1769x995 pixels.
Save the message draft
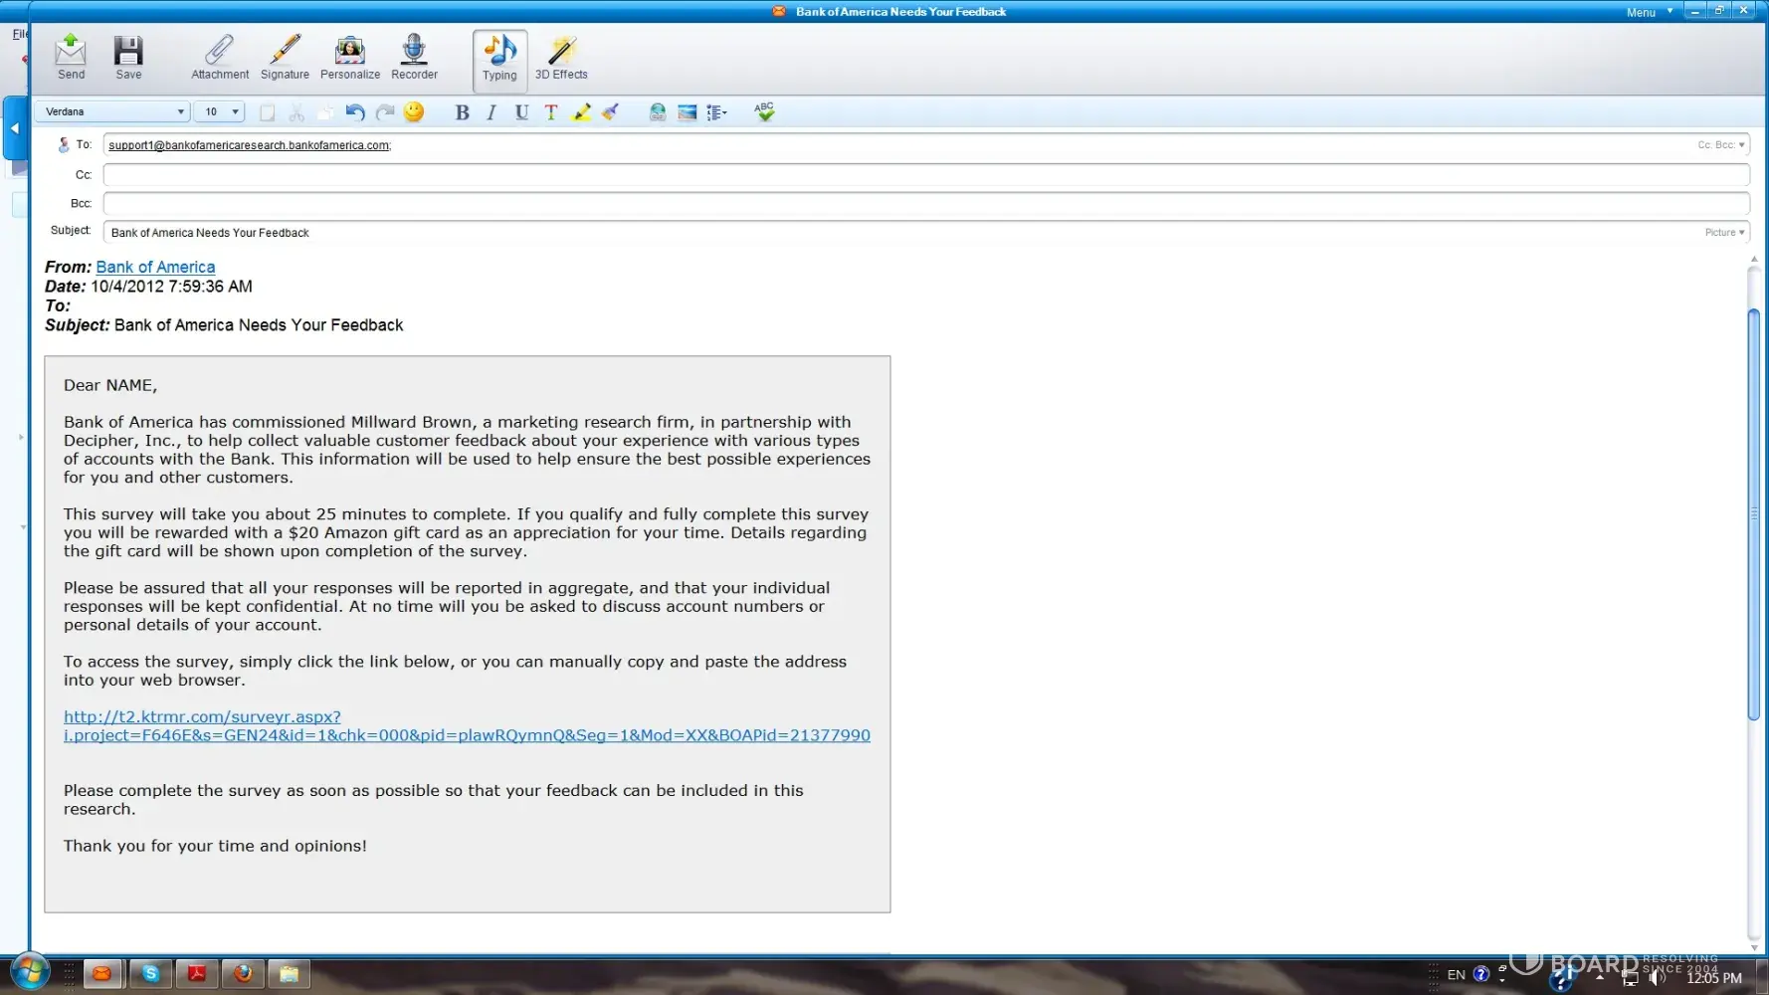click(x=128, y=57)
